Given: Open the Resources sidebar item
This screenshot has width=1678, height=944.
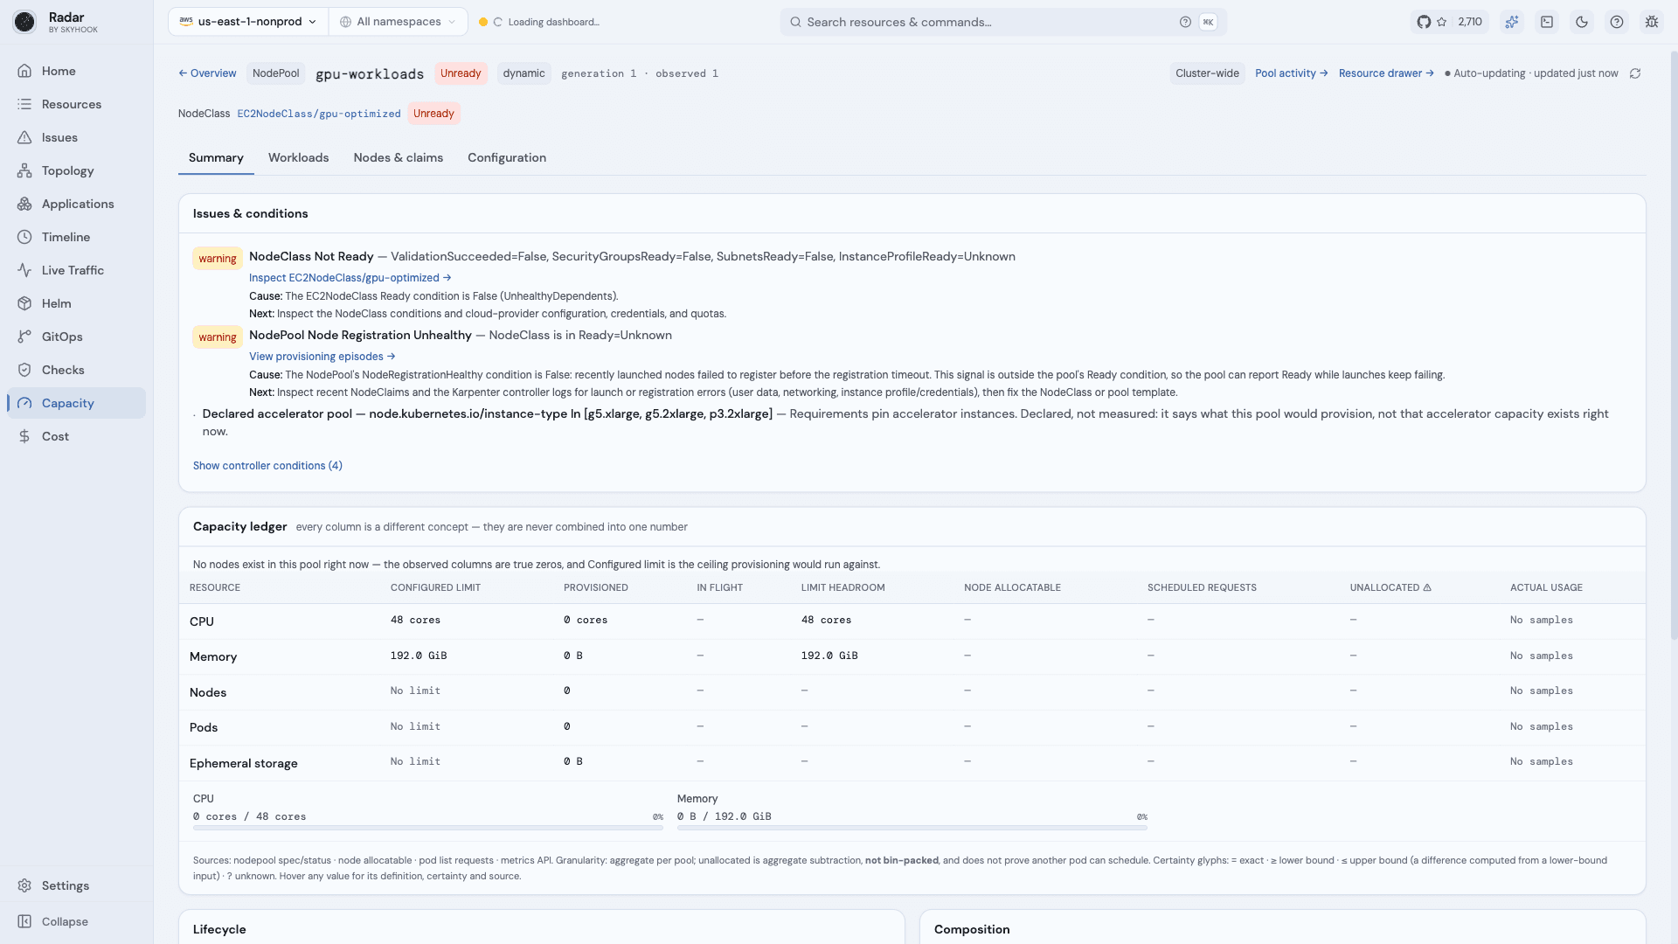Looking at the screenshot, I should pyautogui.click(x=76, y=104).
